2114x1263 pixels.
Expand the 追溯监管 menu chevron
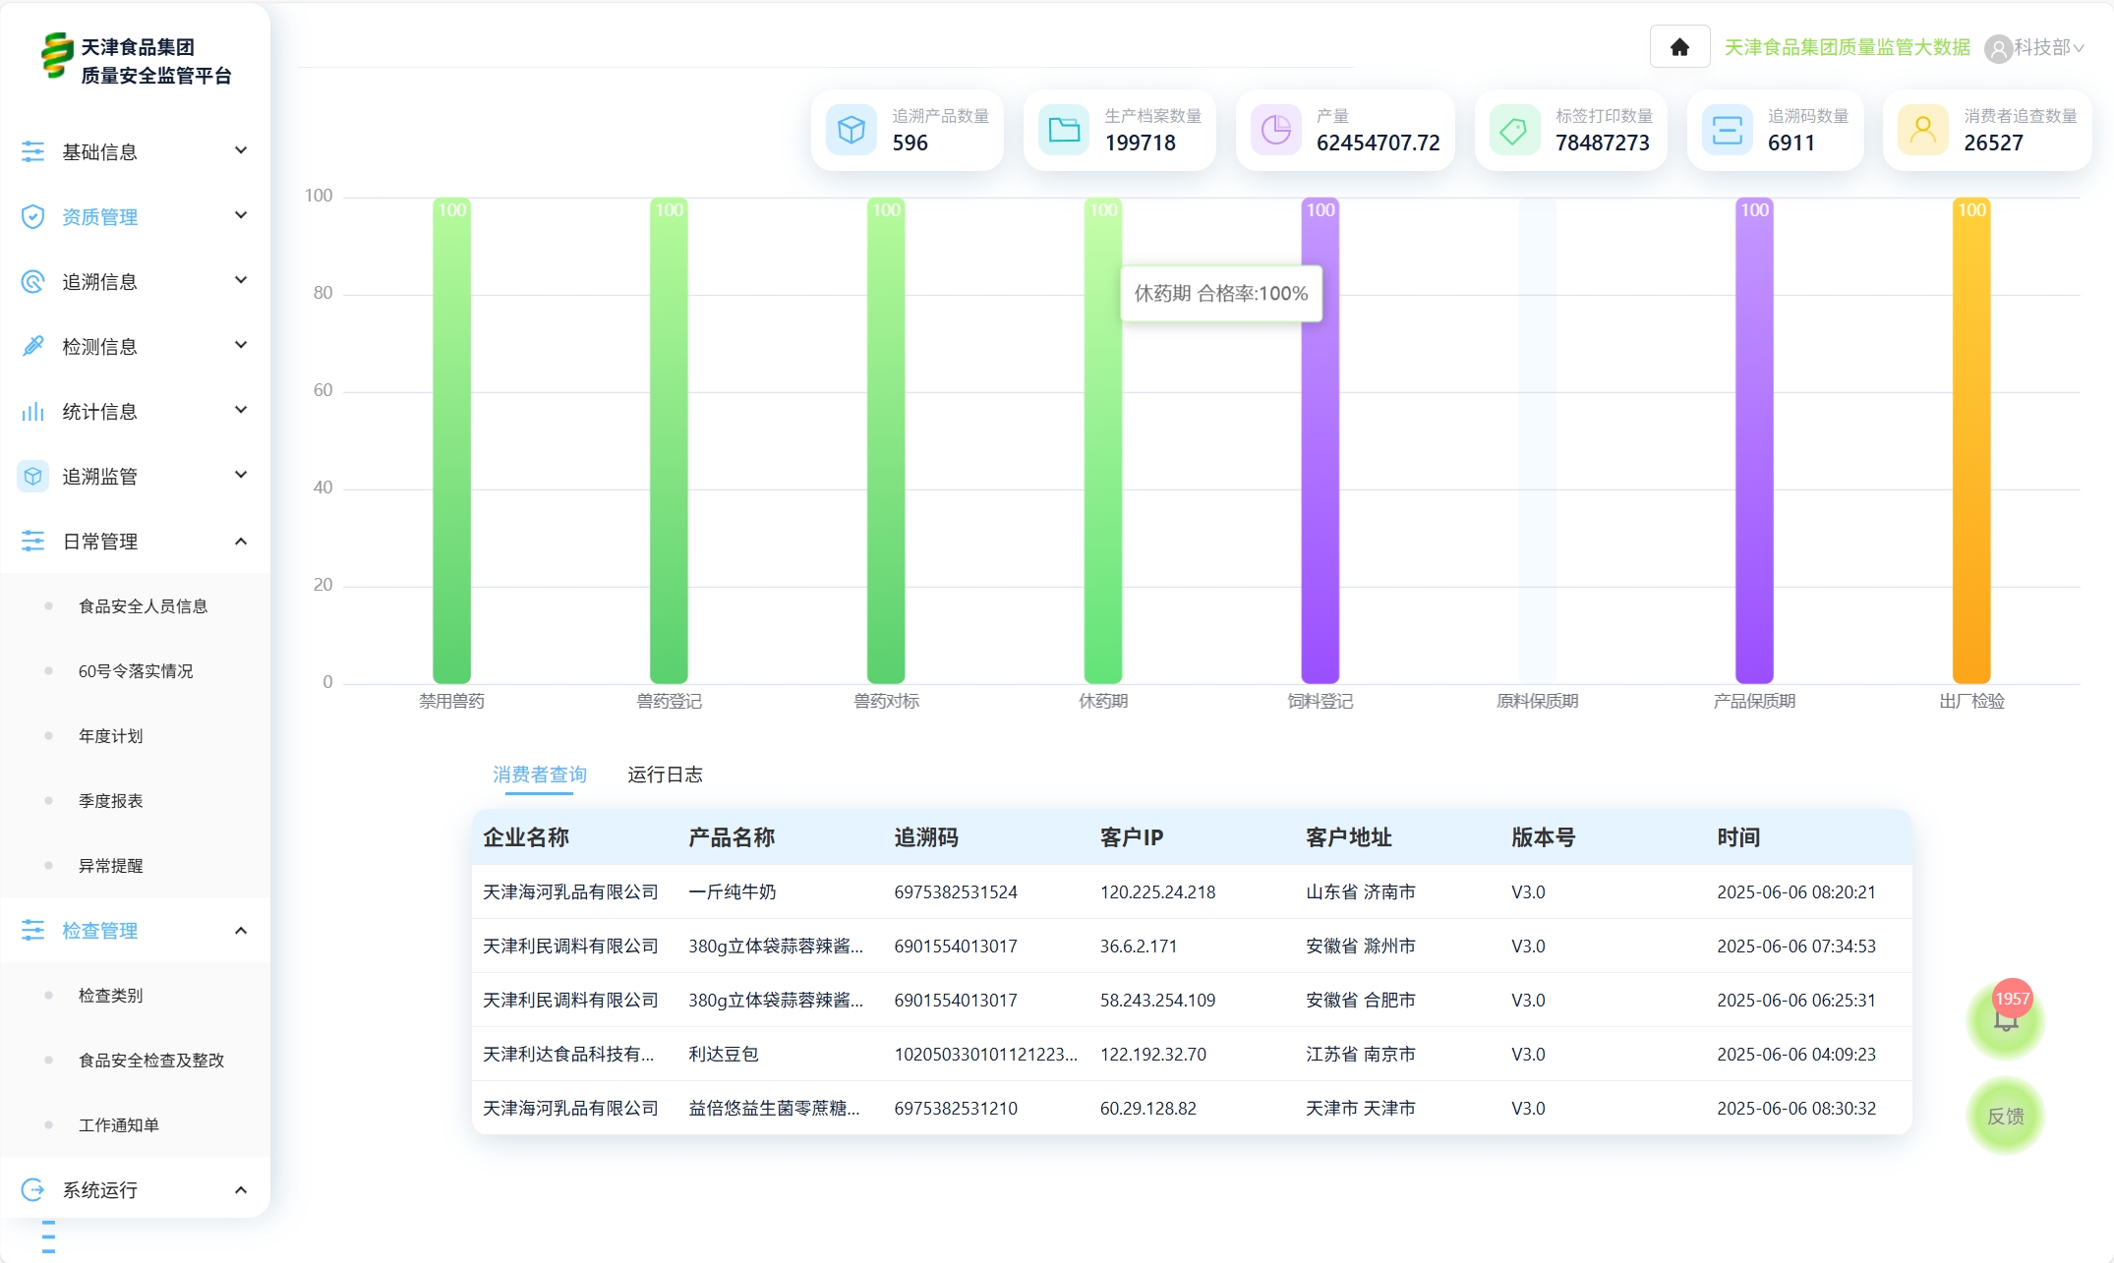[241, 475]
